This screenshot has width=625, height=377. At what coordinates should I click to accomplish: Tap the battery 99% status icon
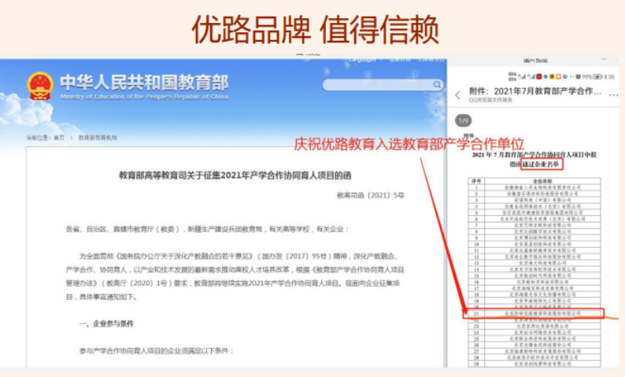(x=591, y=76)
